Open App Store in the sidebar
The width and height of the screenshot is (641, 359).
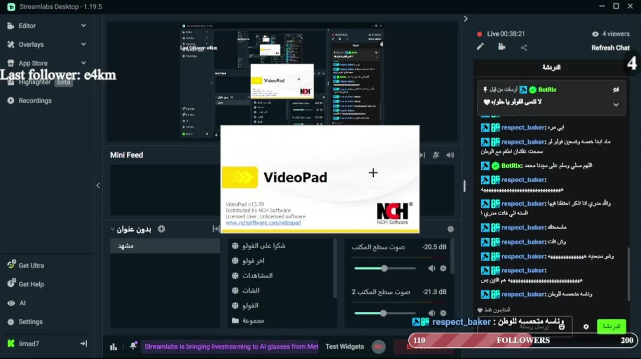(33, 63)
